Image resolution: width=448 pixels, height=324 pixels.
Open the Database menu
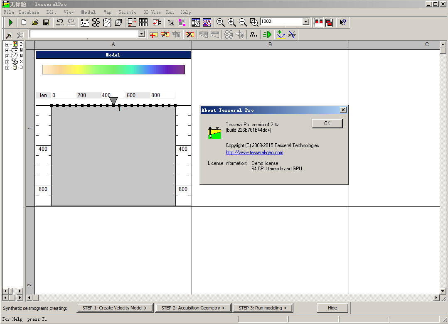point(29,12)
